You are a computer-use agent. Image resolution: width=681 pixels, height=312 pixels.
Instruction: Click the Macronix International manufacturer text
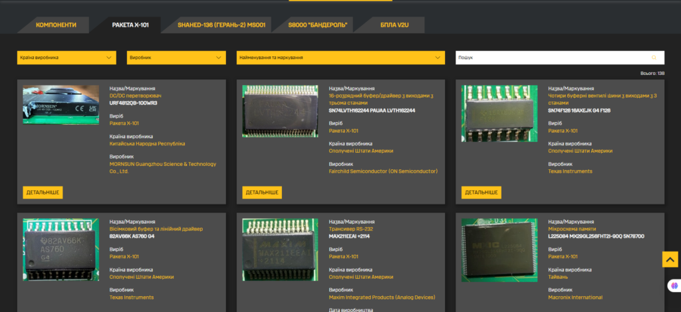(575, 297)
